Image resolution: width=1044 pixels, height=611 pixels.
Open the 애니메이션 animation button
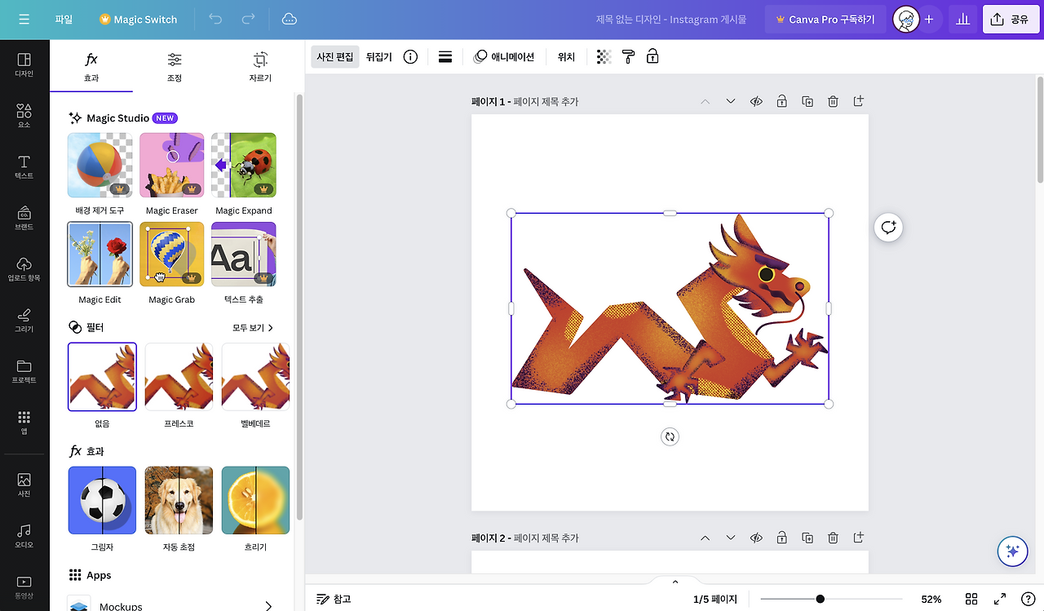(x=504, y=57)
